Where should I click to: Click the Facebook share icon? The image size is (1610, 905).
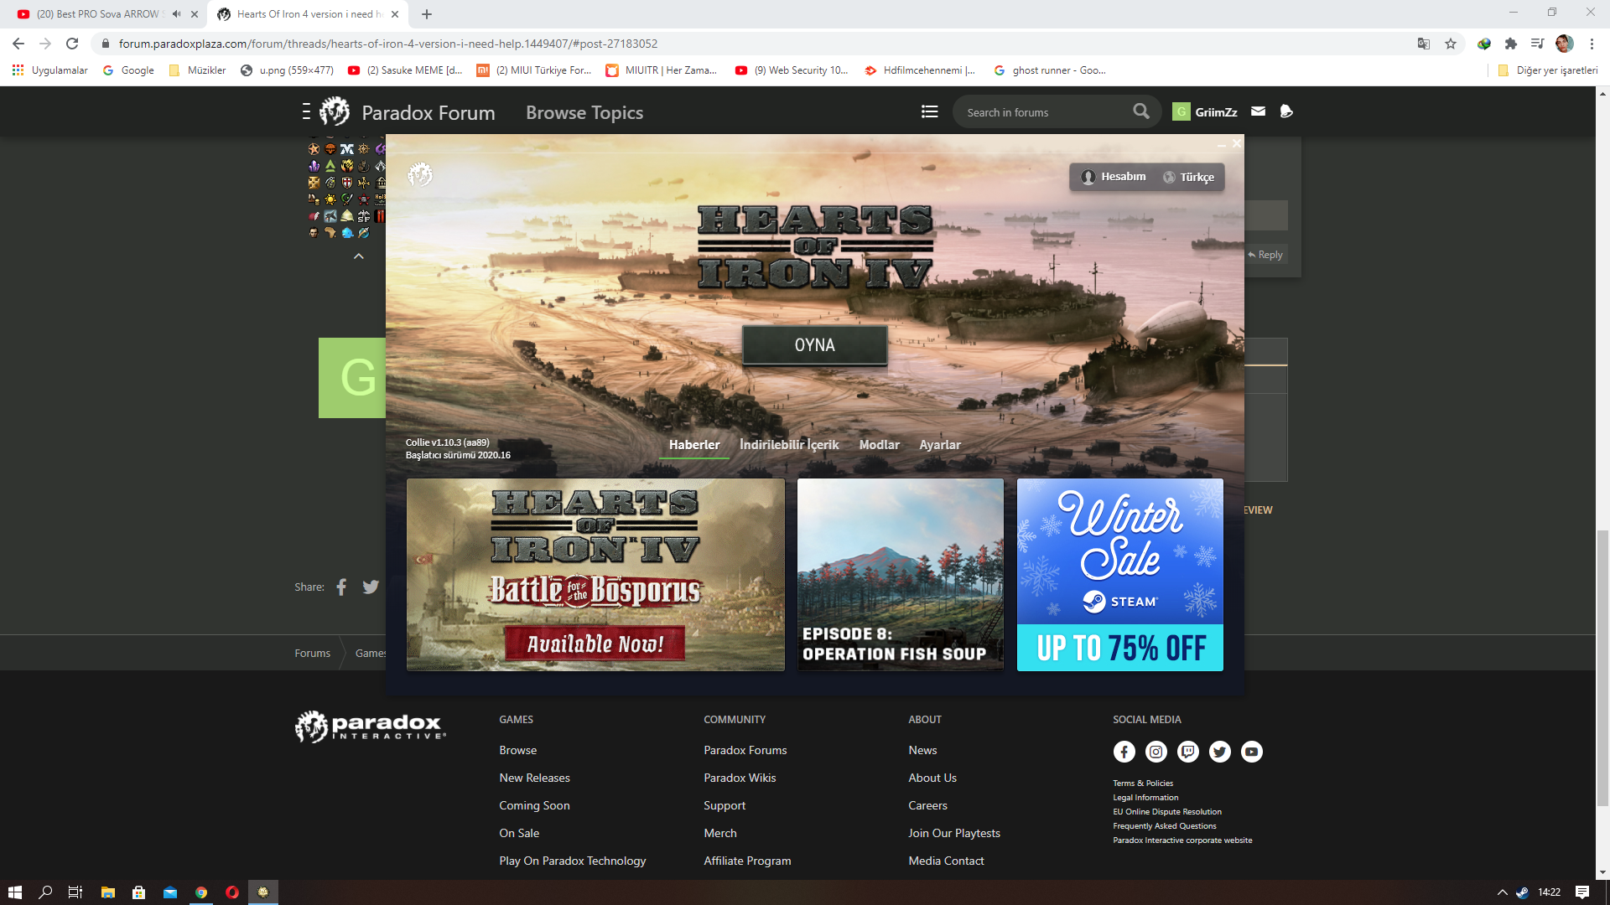(x=341, y=587)
